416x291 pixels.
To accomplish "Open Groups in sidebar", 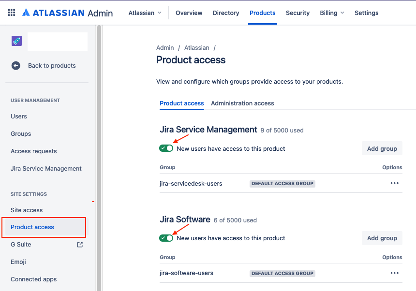I will 21,134.
